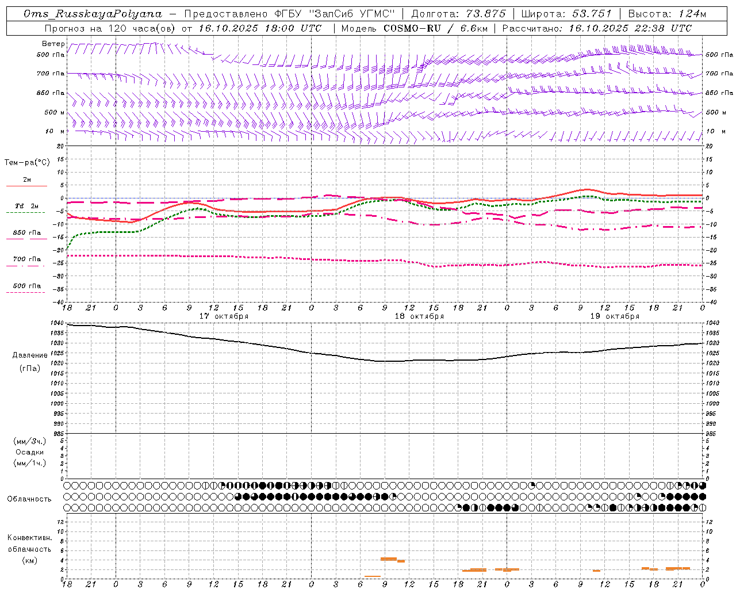
Task: Click the Конвективн. облачность panel label
Action: (x=29, y=544)
